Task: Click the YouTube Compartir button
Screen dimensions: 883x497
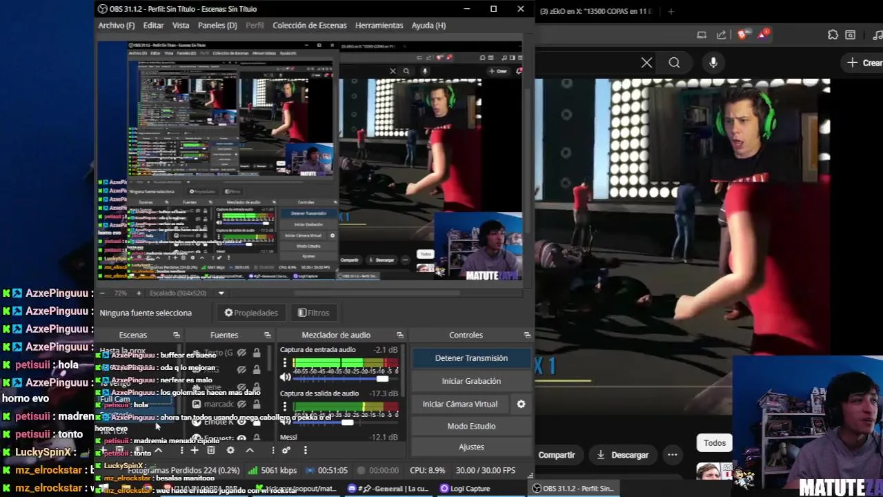Action: [x=557, y=455]
